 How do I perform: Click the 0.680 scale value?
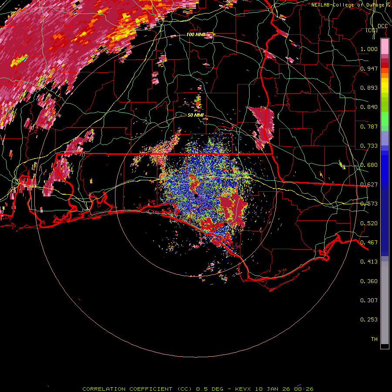[369, 165]
